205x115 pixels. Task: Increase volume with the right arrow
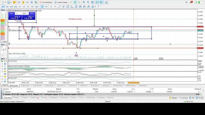pyautogui.click(x=27, y=13)
